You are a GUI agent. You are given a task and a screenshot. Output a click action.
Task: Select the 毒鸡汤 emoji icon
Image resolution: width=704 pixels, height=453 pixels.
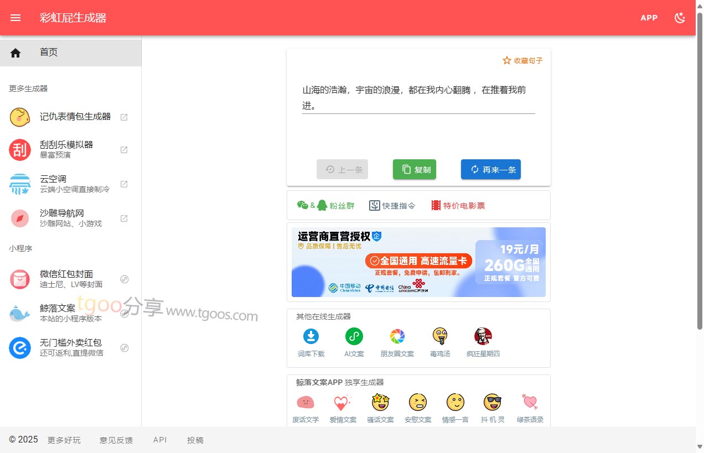pos(440,336)
